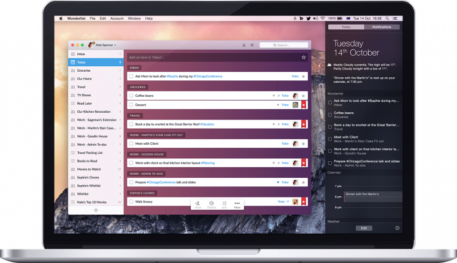Star the new item input field
457x263 pixels.
click(x=304, y=58)
